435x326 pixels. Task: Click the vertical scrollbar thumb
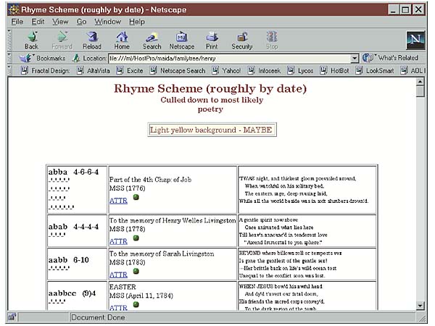[420, 91]
